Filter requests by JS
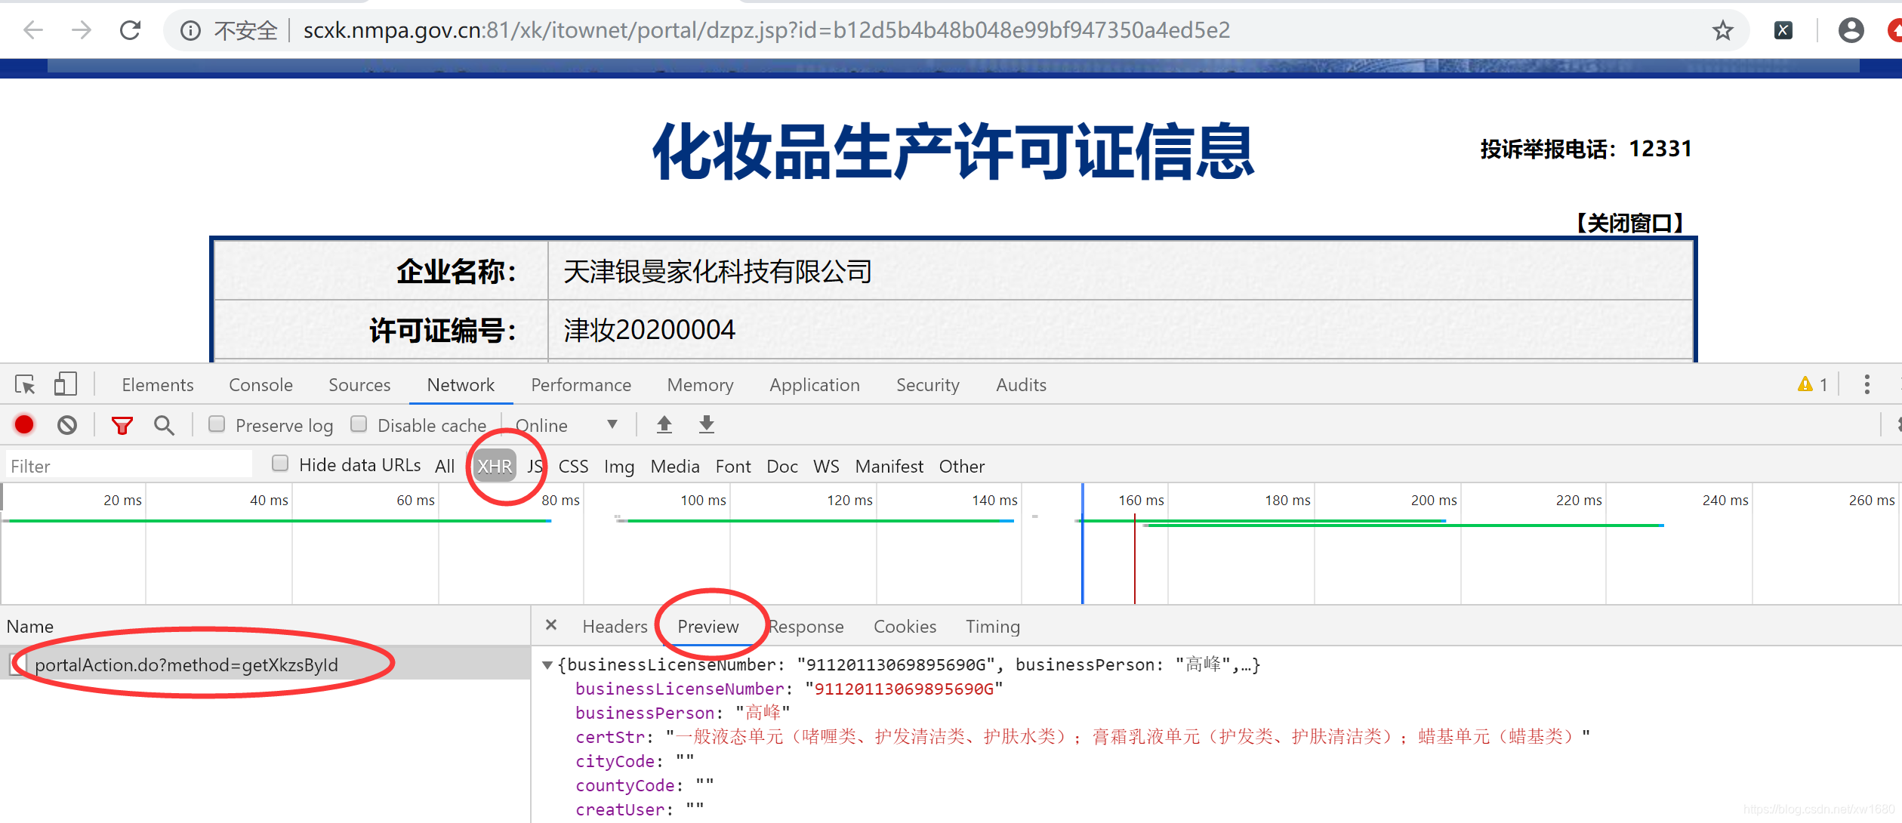 tap(535, 466)
